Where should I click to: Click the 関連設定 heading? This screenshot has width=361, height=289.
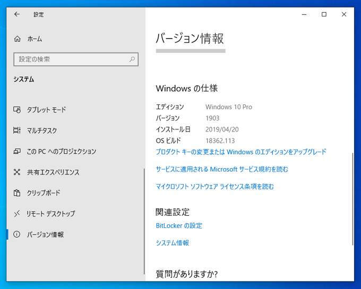click(173, 212)
